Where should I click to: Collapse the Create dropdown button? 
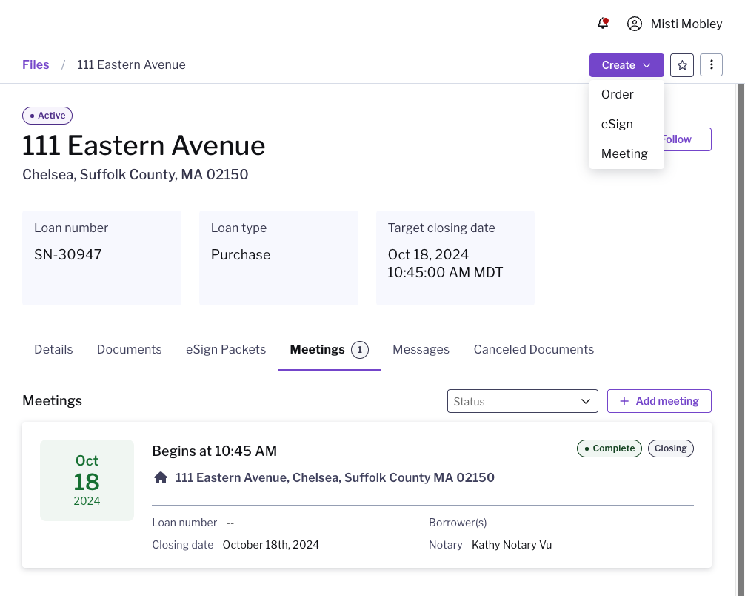[627, 65]
